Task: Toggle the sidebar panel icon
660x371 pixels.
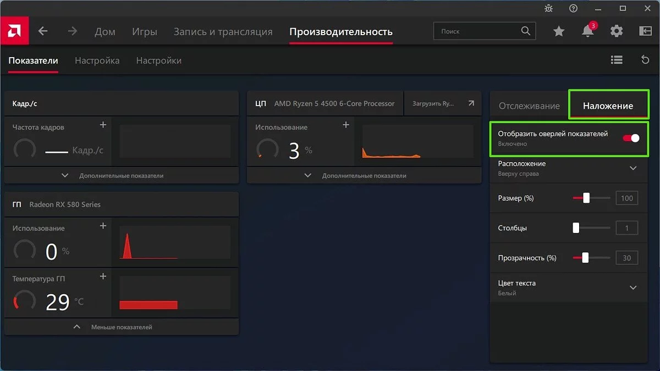Action: click(x=645, y=31)
